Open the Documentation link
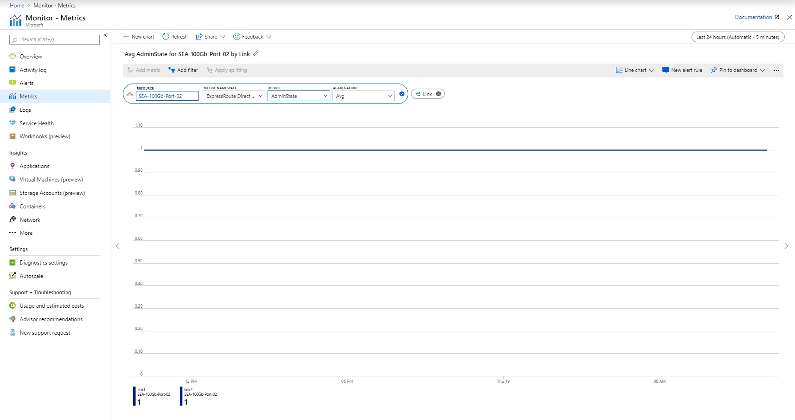795x420 pixels. click(753, 17)
